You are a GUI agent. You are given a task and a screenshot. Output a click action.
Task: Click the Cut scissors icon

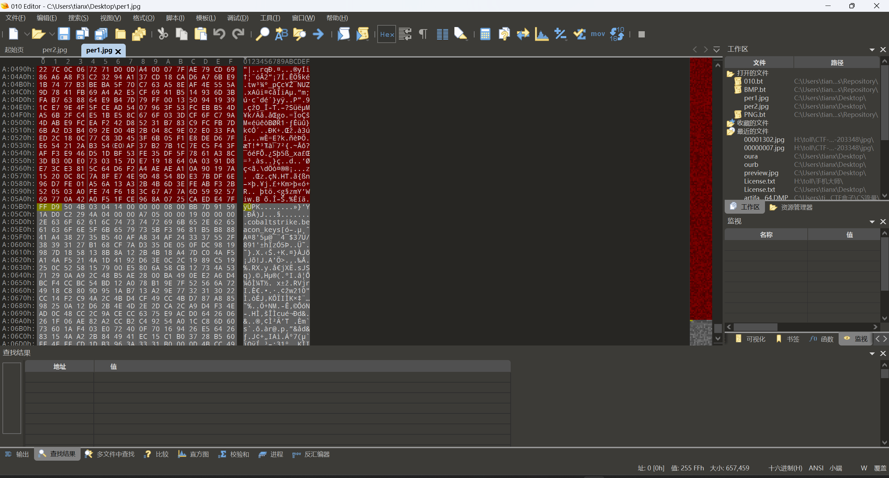click(163, 34)
